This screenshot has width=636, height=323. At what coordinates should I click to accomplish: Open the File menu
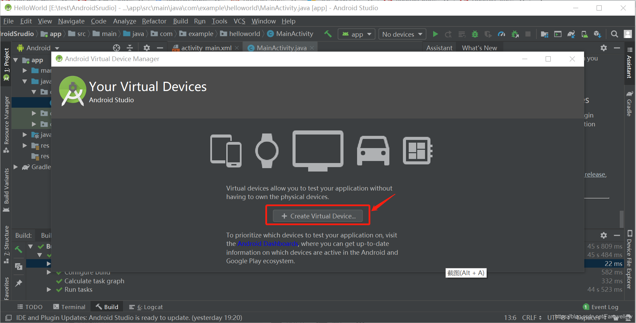8,21
